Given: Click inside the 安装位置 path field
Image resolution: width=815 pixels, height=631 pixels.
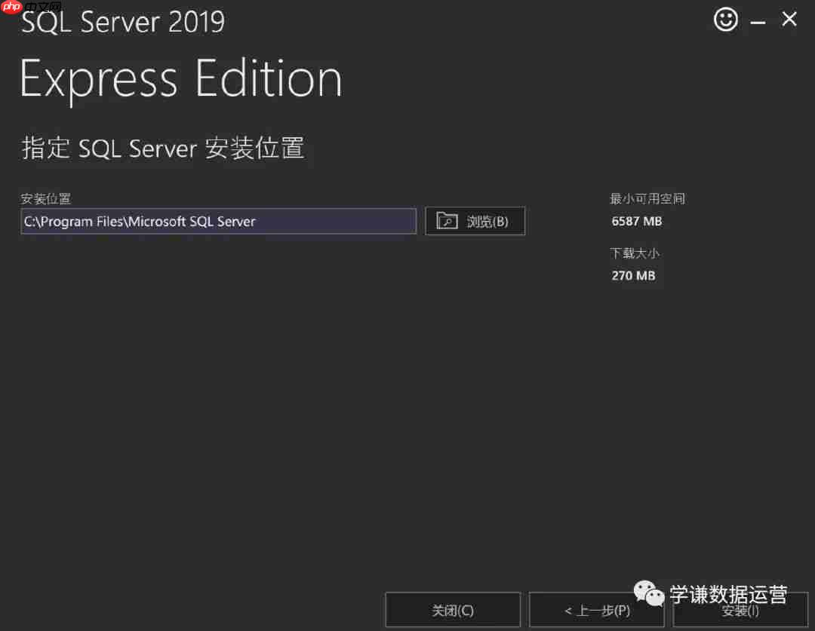Looking at the screenshot, I should (218, 221).
